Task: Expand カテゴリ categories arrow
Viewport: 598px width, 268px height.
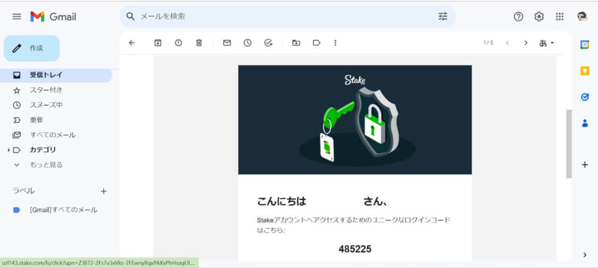Action: (x=8, y=150)
